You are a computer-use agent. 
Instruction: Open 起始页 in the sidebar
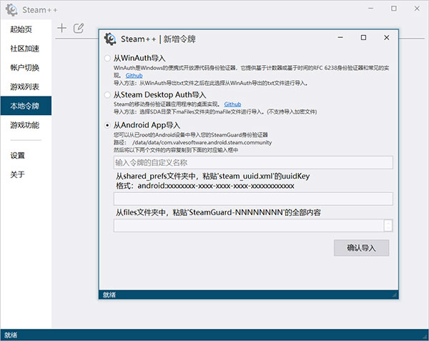pyautogui.click(x=26, y=29)
